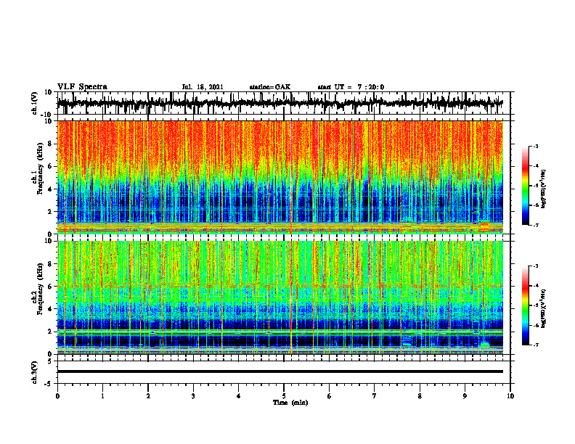This screenshot has height=444, width=575.
Task: Click the "VLF Spectra" plot title
Action: [x=82, y=87]
